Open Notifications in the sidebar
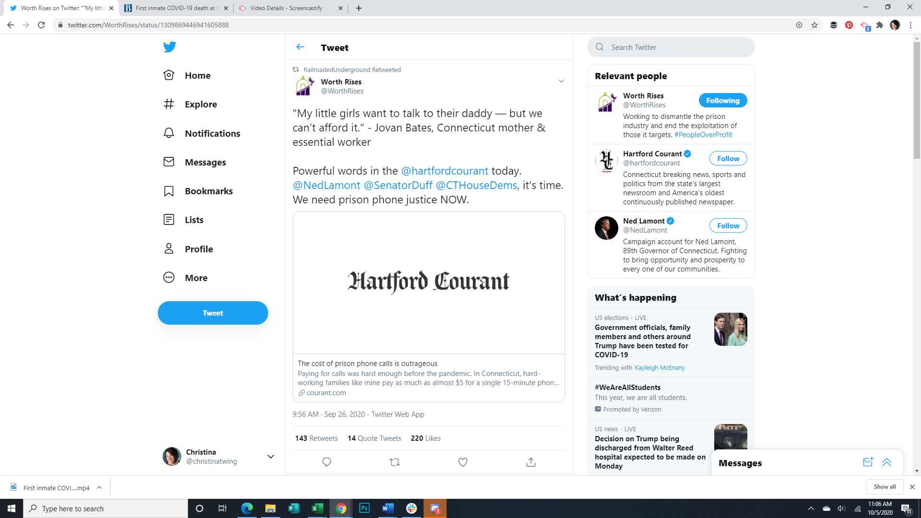The image size is (921, 518). coord(212,133)
